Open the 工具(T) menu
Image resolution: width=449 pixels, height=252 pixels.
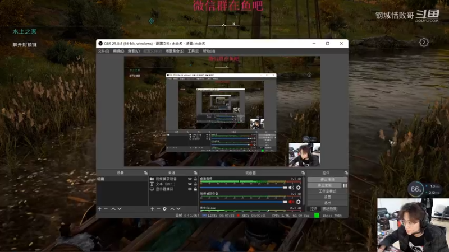[193, 51]
